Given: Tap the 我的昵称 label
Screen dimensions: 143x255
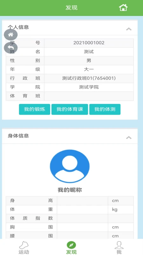Looking at the screenshot, I should tap(70, 190).
